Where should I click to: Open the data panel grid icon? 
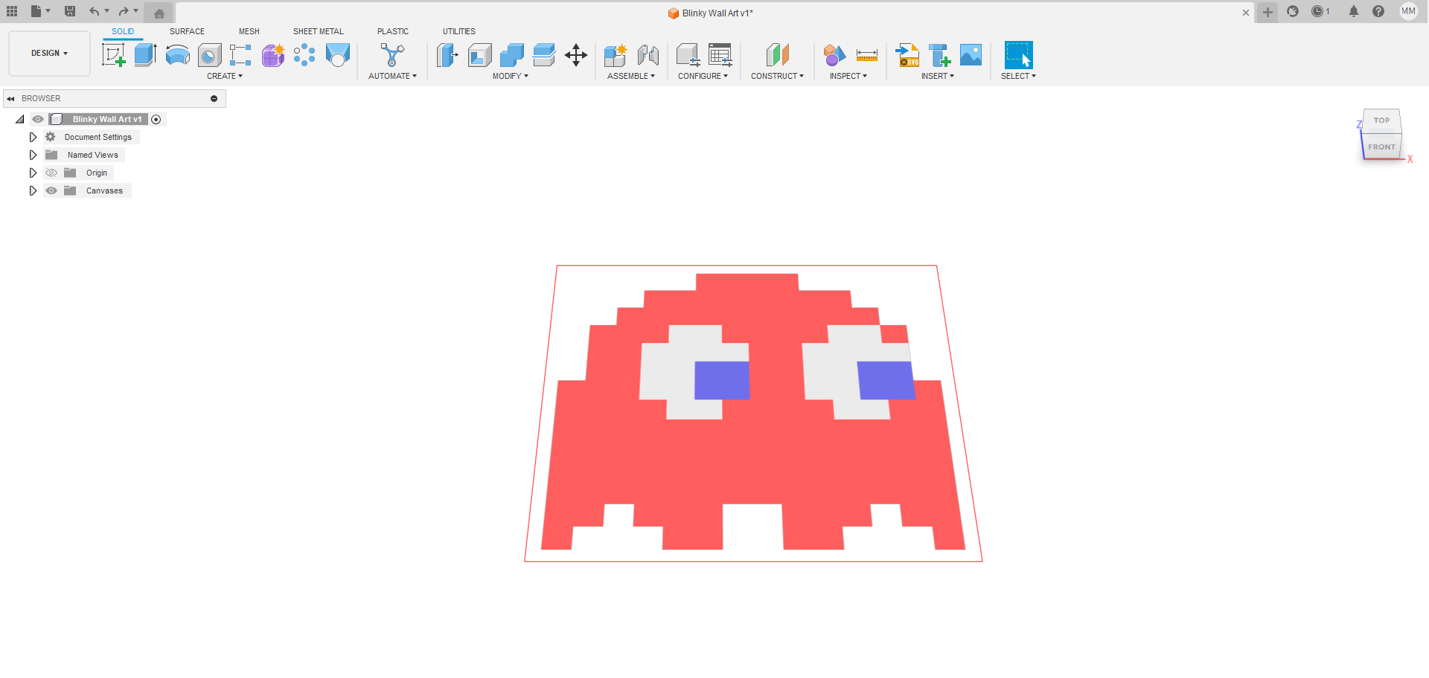point(12,11)
